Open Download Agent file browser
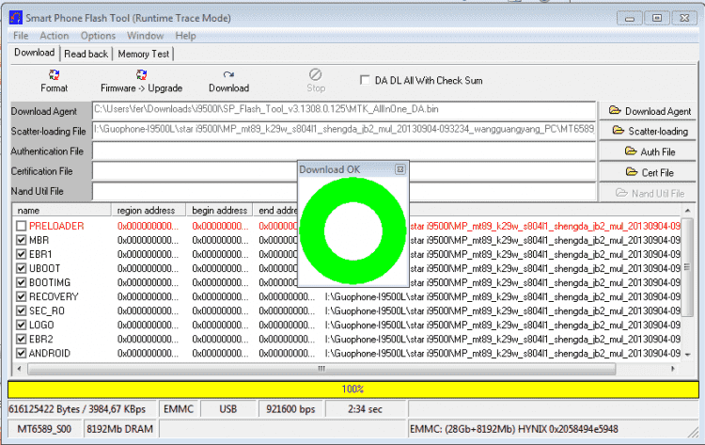This screenshot has height=445, width=705. tap(647, 111)
